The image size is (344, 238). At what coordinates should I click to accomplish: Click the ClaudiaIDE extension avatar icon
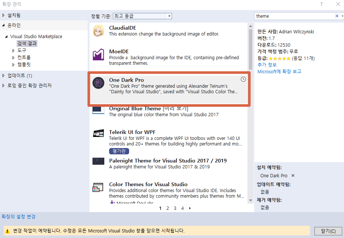(x=98, y=31)
